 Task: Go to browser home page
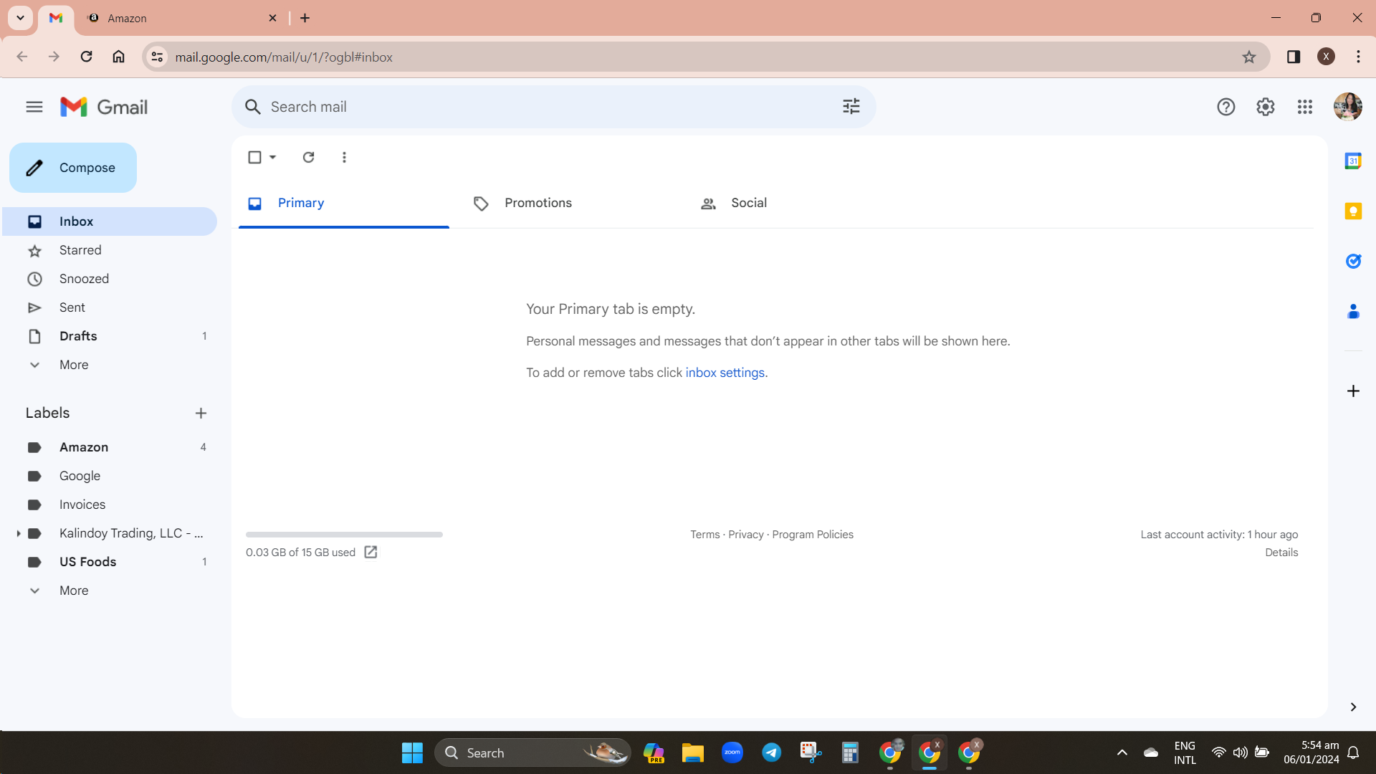pos(118,57)
